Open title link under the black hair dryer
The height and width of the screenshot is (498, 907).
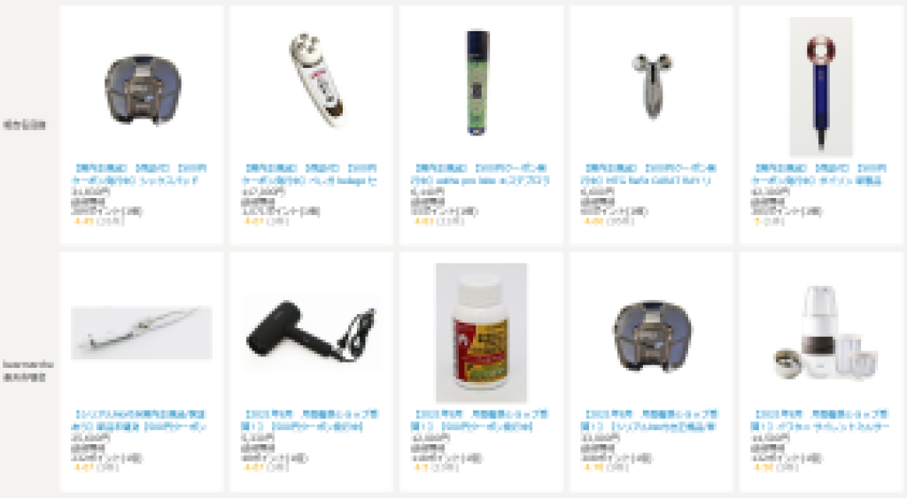309,420
